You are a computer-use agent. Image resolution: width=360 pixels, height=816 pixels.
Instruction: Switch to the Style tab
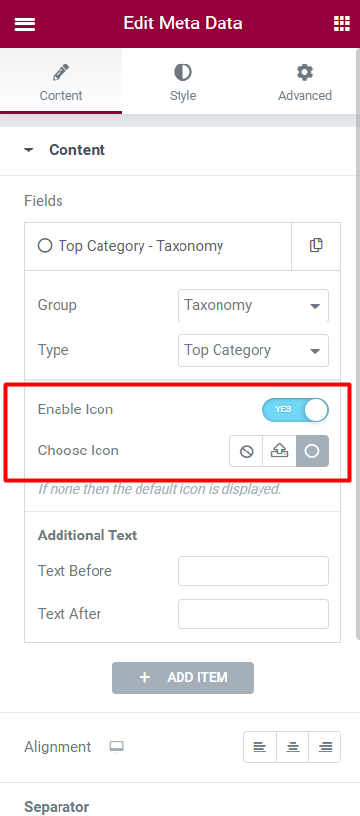[182, 82]
